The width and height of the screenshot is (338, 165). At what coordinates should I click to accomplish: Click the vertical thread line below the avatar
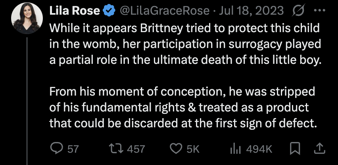point(27,99)
